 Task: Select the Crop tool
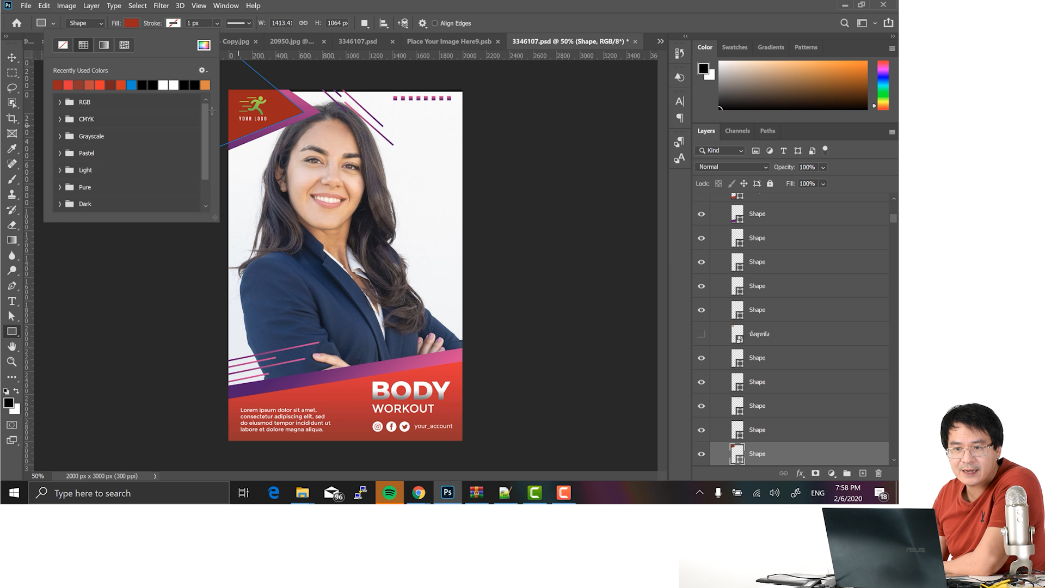click(x=11, y=118)
